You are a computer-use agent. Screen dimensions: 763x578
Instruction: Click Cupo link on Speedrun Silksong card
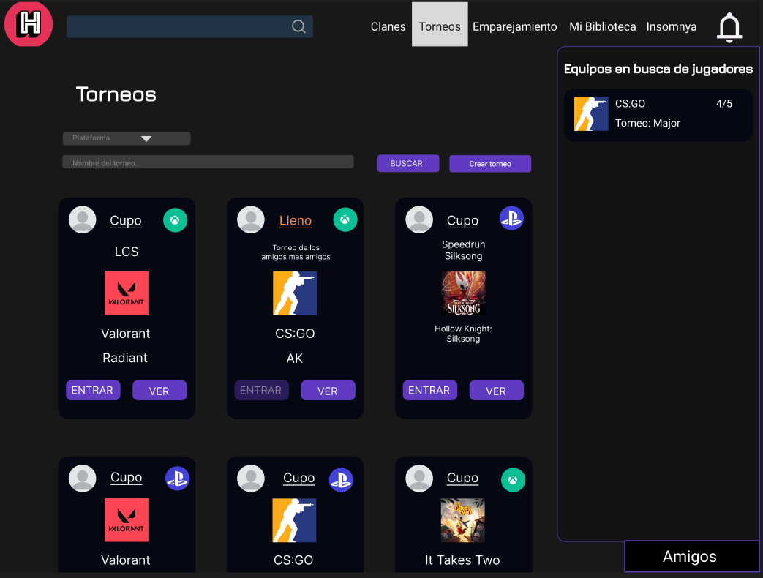click(462, 220)
